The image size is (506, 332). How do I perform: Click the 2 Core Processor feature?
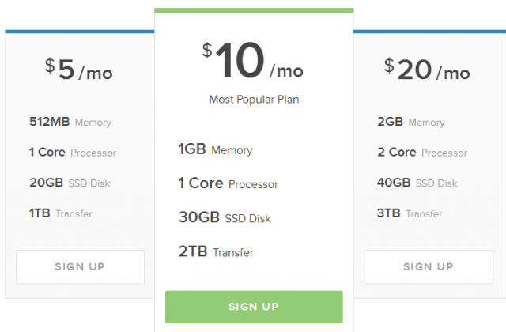(x=422, y=153)
